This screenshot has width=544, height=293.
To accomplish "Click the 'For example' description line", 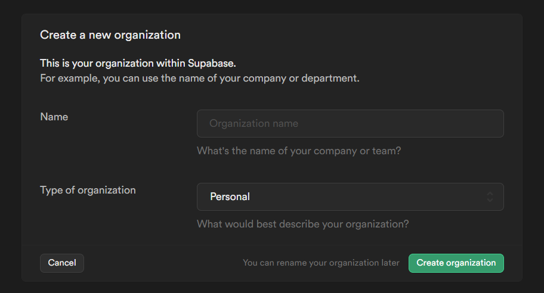I will tap(199, 78).
